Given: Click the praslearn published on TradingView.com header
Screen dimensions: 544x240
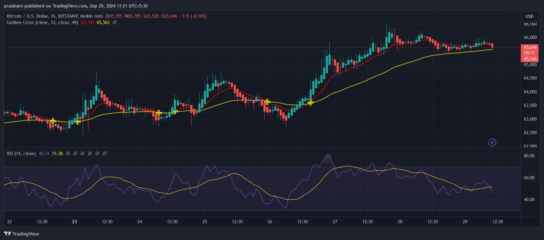Looking at the screenshot, I should [x=76, y=6].
